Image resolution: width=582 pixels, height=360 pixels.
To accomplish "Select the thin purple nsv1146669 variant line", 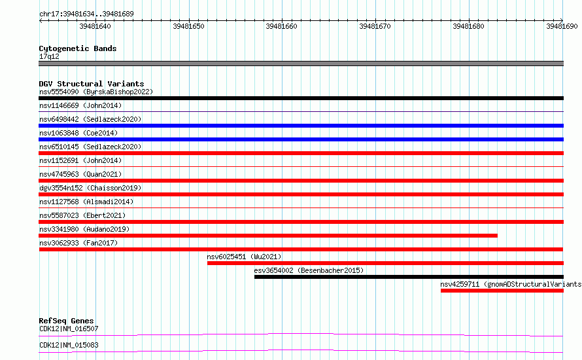I will pyautogui.click(x=301, y=111).
